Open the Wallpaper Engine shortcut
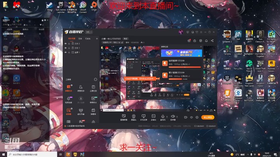Image resolution: width=280 pixels, height=157 pixels. (x=238, y=96)
